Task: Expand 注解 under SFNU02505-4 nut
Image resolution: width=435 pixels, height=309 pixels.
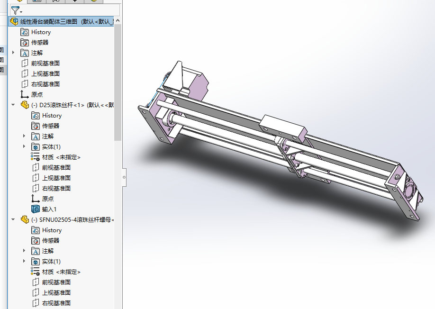Action: tap(24, 251)
